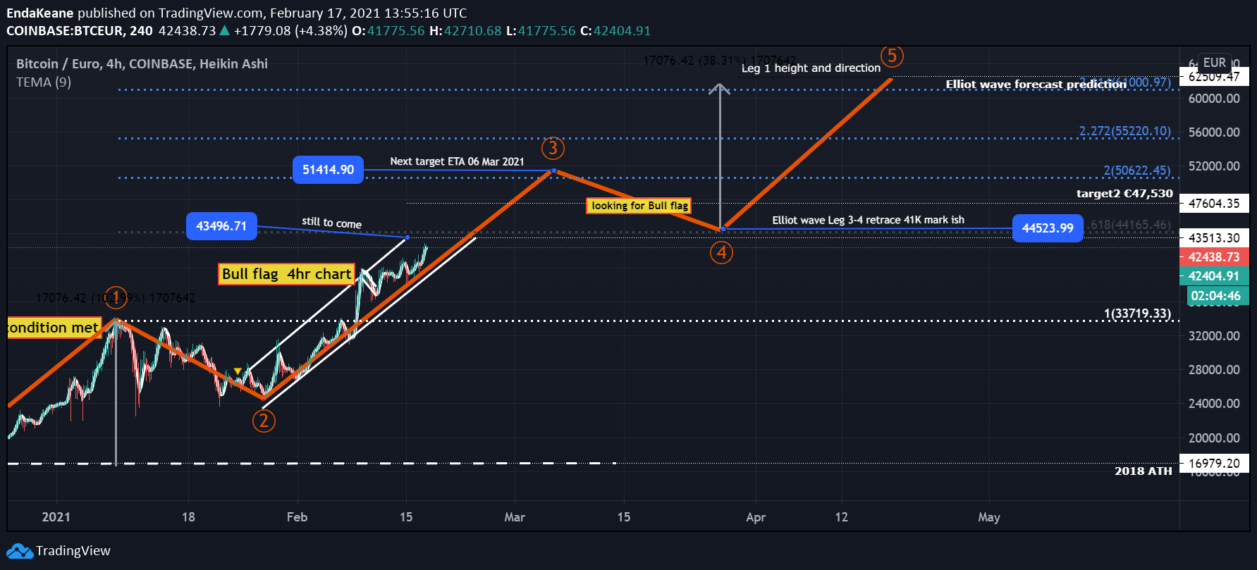Click the 'target2 €47,530' label

coord(1124,194)
